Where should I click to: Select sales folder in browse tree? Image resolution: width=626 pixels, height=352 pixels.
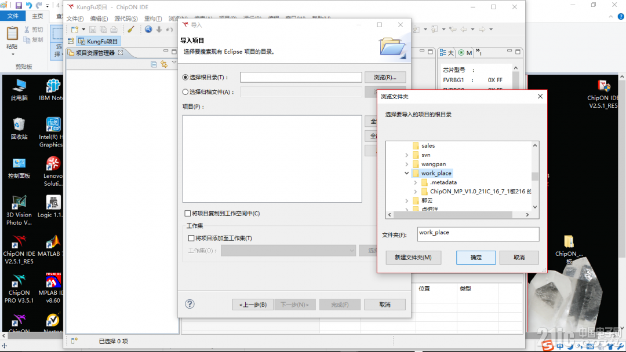pyautogui.click(x=428, y=145)
